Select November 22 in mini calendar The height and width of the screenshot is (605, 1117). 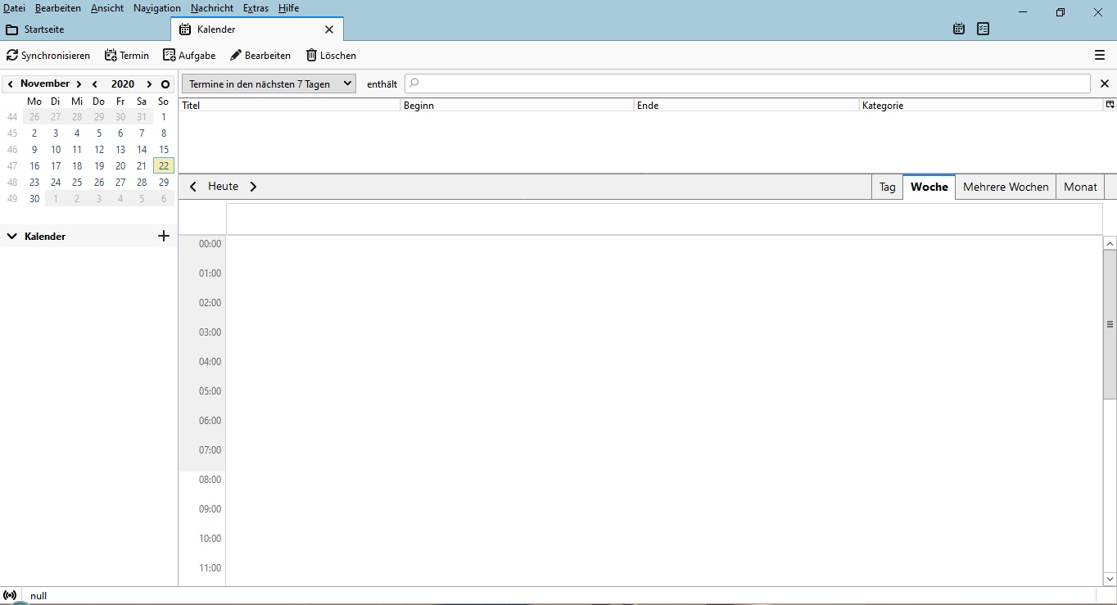coord(164,166)
